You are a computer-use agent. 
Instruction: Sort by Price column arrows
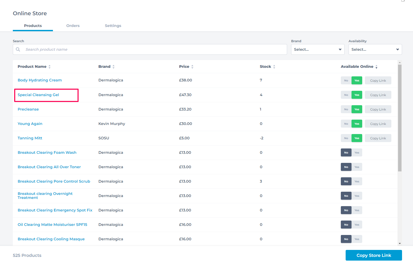click(192, 67)
